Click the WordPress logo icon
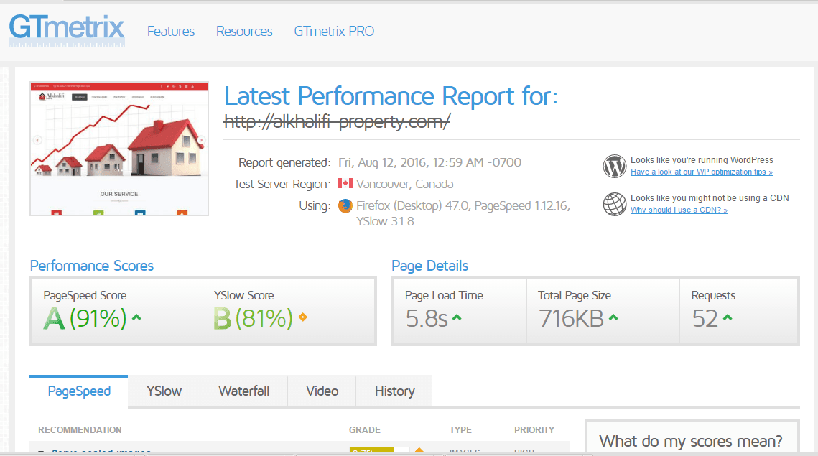The image size is (818, 456). click(615, 167)
